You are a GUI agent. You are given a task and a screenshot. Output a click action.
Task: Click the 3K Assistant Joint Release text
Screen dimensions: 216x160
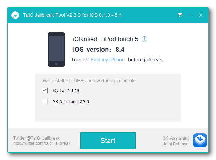tap(176, 141)
